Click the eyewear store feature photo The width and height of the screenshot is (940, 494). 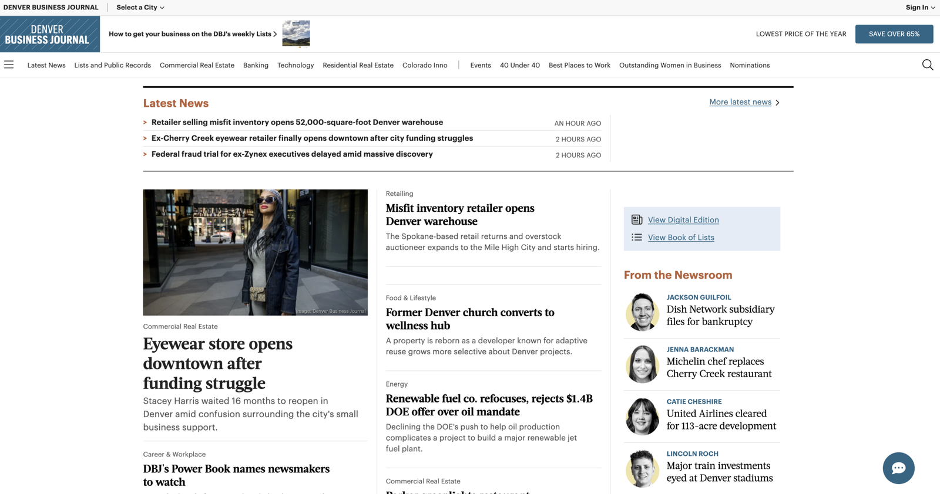(x=256, y=252)
